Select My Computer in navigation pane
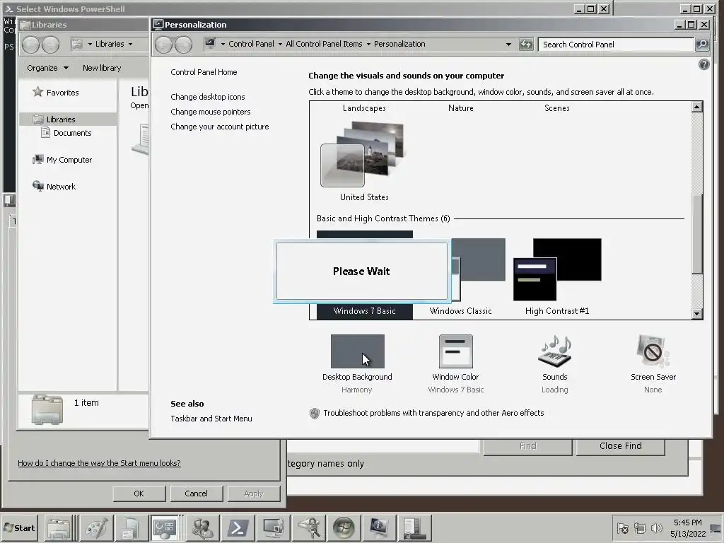This screenshot has width=724, height=543. [x=62, y=160]
